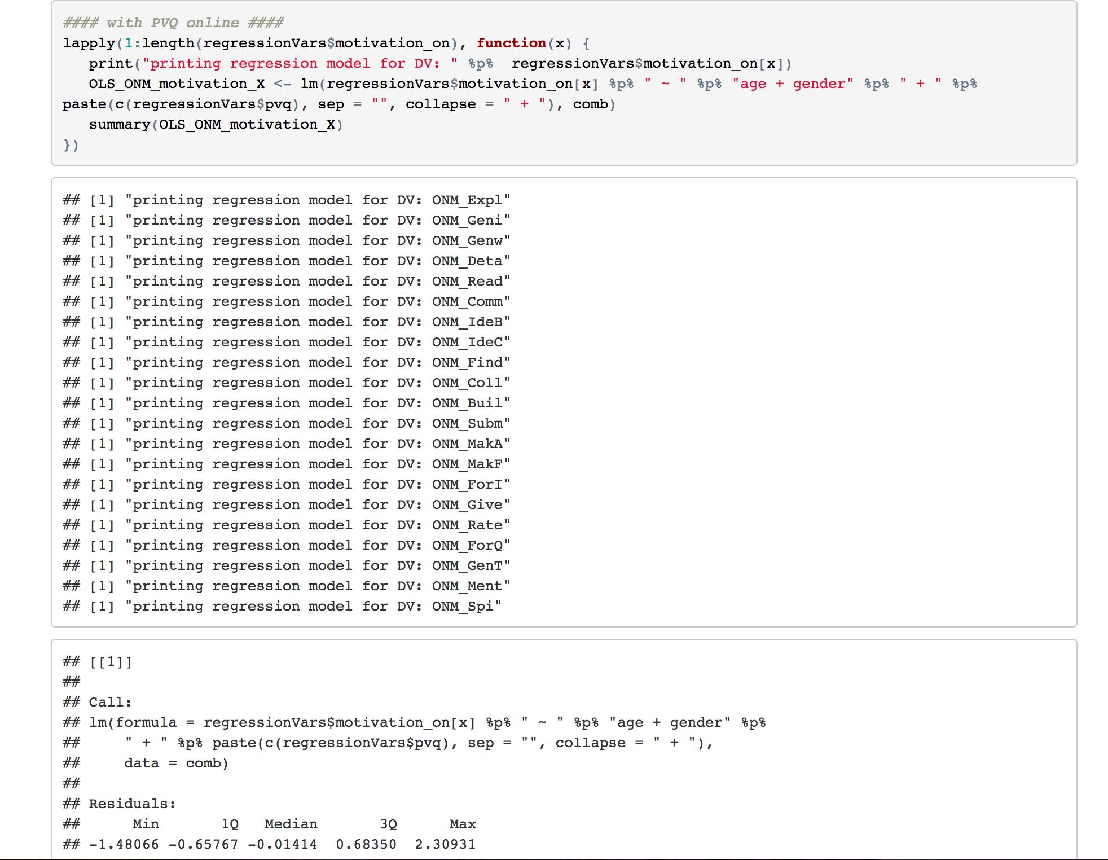Click output line for DV ONM_Spi

coord(282,606)
